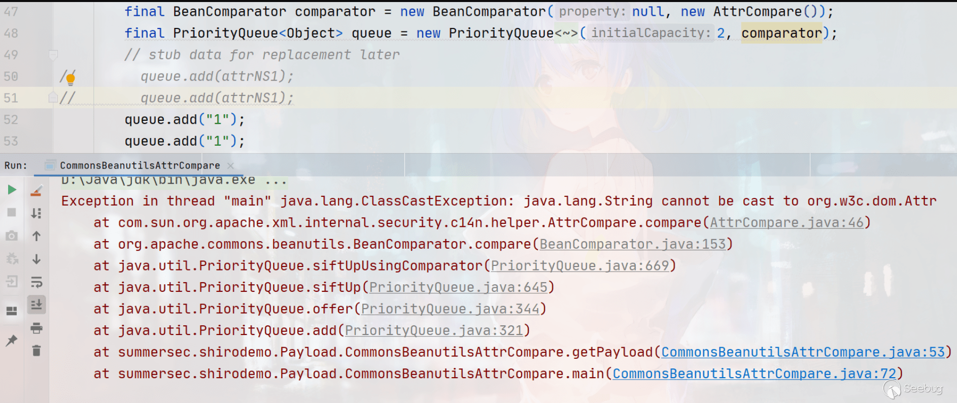
Task: Click the up arrow stack trace icon
Action: point(37,236)
